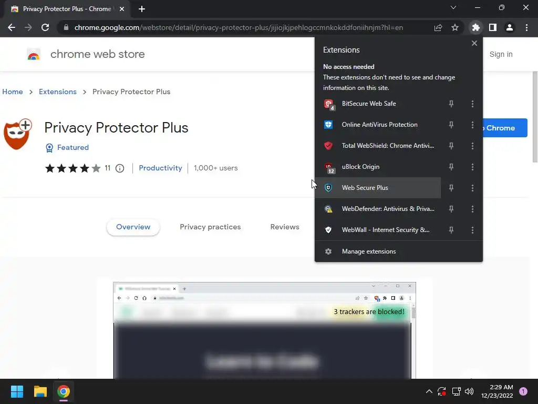Screen dimensions: 538x404
Task: Open more actions for uBlock Origin
Action: pyautogui.click(x=472, y=167)
